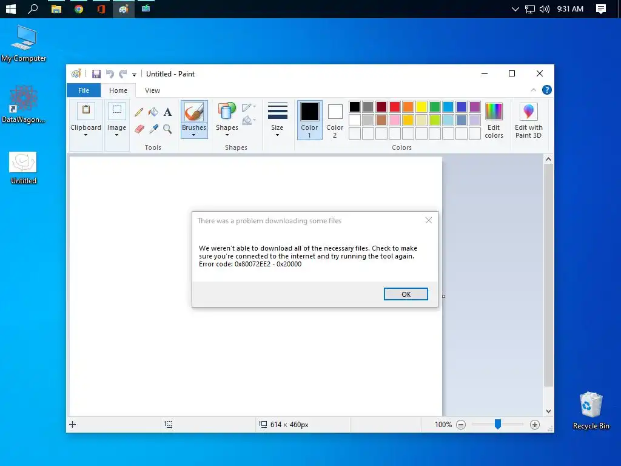The image size is (621, 466).
Task: Close the download problem dialog
Action: coord(429,220)
